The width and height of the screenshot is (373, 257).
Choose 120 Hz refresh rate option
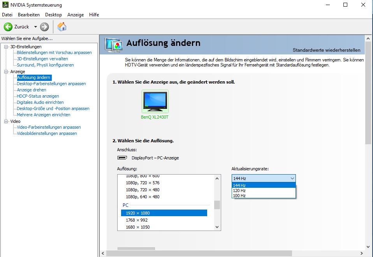tap(239, 191)
